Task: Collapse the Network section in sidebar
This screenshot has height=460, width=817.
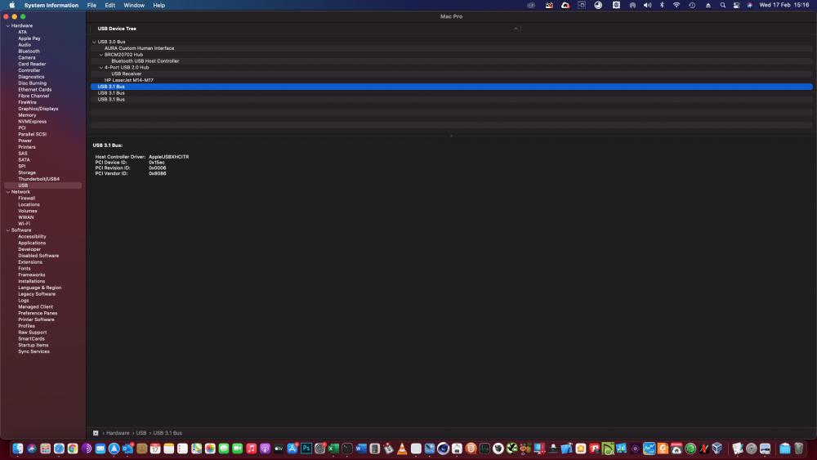Action: click(8, 192)
